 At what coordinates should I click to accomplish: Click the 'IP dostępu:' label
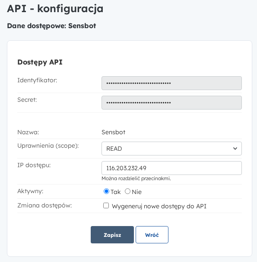[x=34, y=165]
